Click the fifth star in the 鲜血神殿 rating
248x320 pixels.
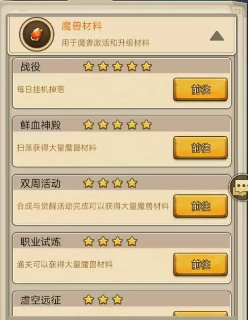coord(147,125)
